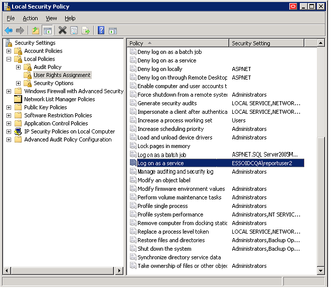Viewport: 331px width, 288px height.
Task: Click the Up one level folder icon
Action: tap(36, 31)
